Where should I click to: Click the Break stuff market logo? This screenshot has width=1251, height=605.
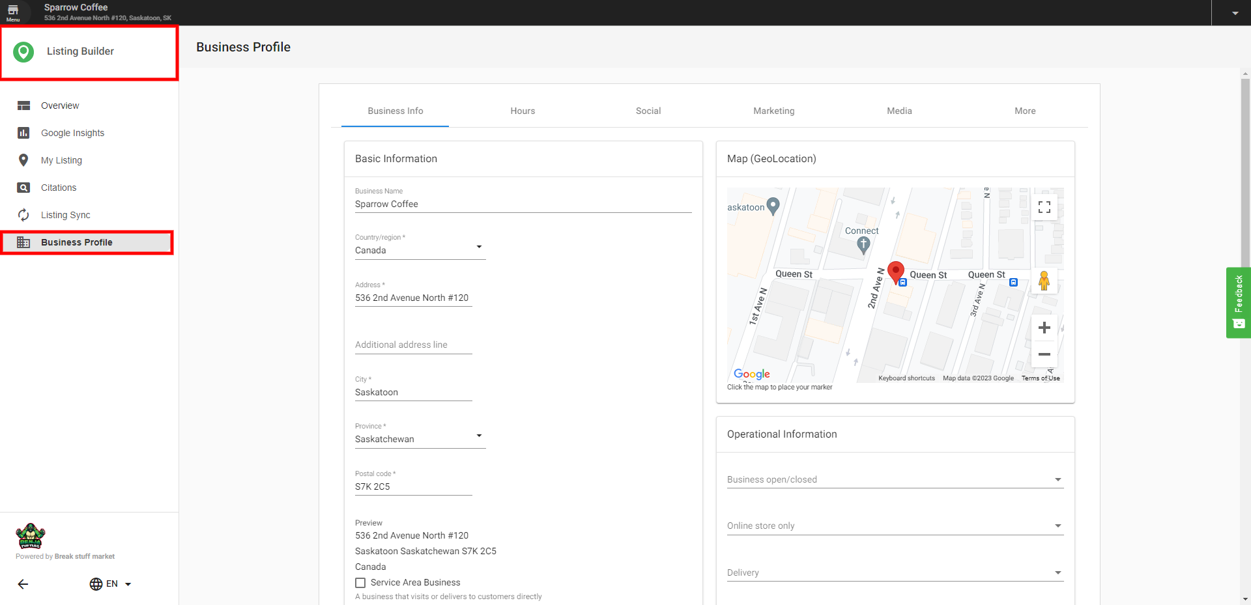(31, 536)
